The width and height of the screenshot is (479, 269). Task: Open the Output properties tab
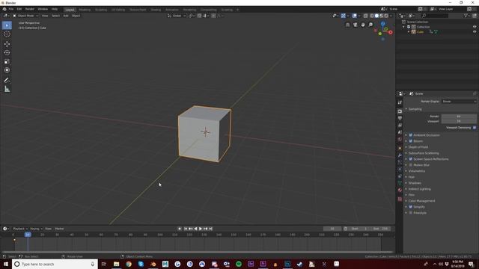point(400,118)
